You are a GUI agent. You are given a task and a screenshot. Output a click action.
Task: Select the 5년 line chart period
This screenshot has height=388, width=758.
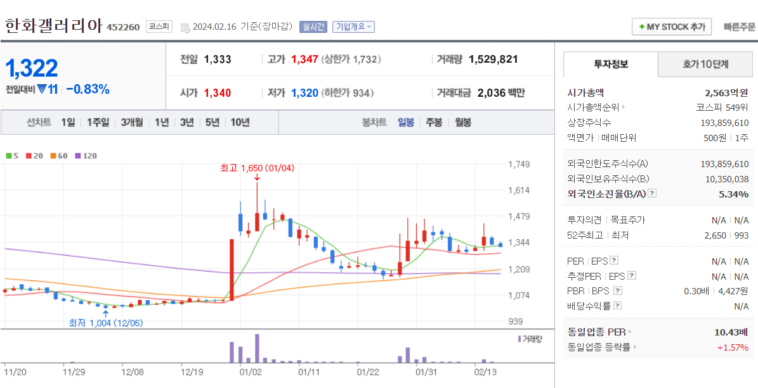212,122
